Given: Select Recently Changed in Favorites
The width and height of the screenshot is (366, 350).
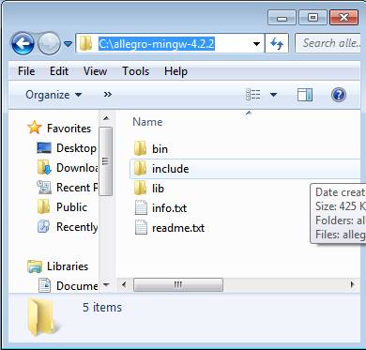Looking at the screenshot, I should 77,227.
